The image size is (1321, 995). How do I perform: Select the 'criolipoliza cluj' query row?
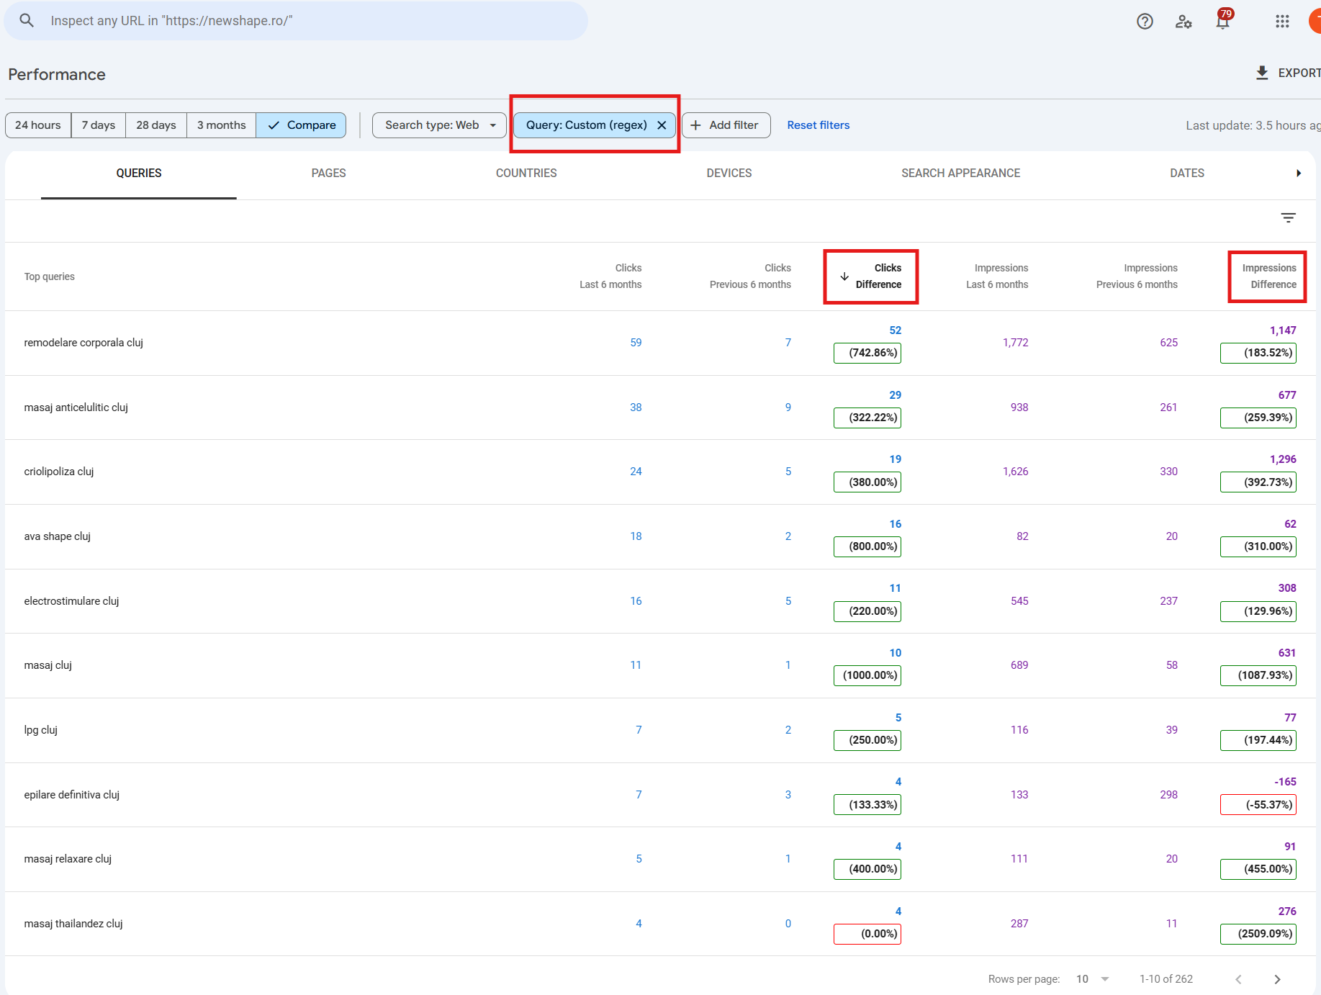point(660,472)
